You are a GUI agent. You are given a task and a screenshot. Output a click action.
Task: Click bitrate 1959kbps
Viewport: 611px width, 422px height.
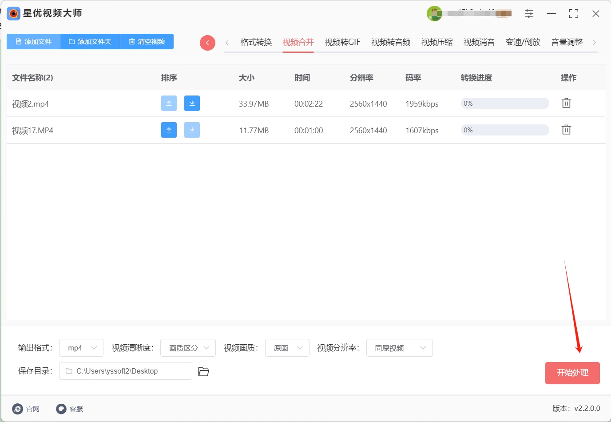422,104
